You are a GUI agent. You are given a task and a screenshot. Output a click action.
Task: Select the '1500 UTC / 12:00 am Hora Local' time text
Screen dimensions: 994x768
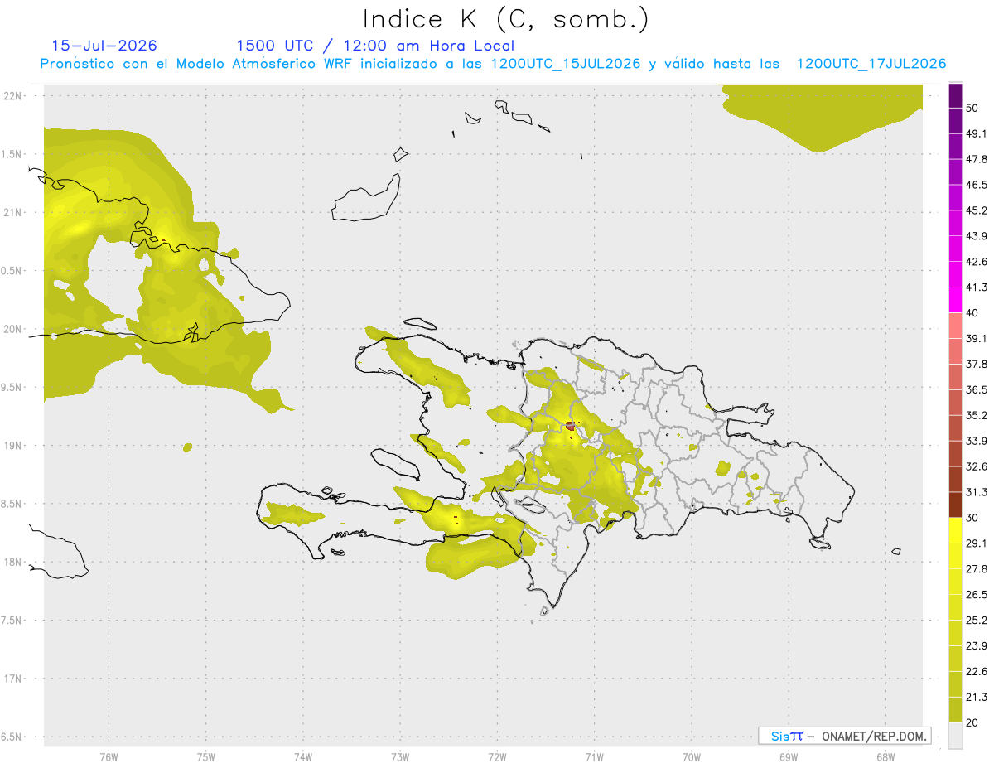point(375,46)
